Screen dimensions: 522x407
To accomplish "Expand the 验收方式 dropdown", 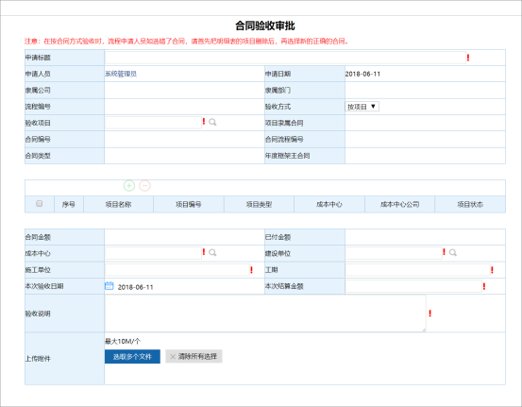I will 362,107.
